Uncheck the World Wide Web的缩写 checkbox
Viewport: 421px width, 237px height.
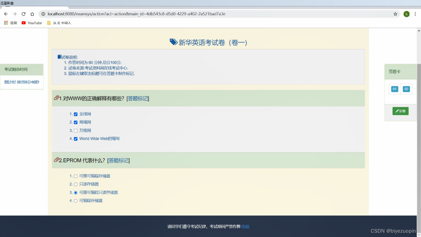(76, 139)
